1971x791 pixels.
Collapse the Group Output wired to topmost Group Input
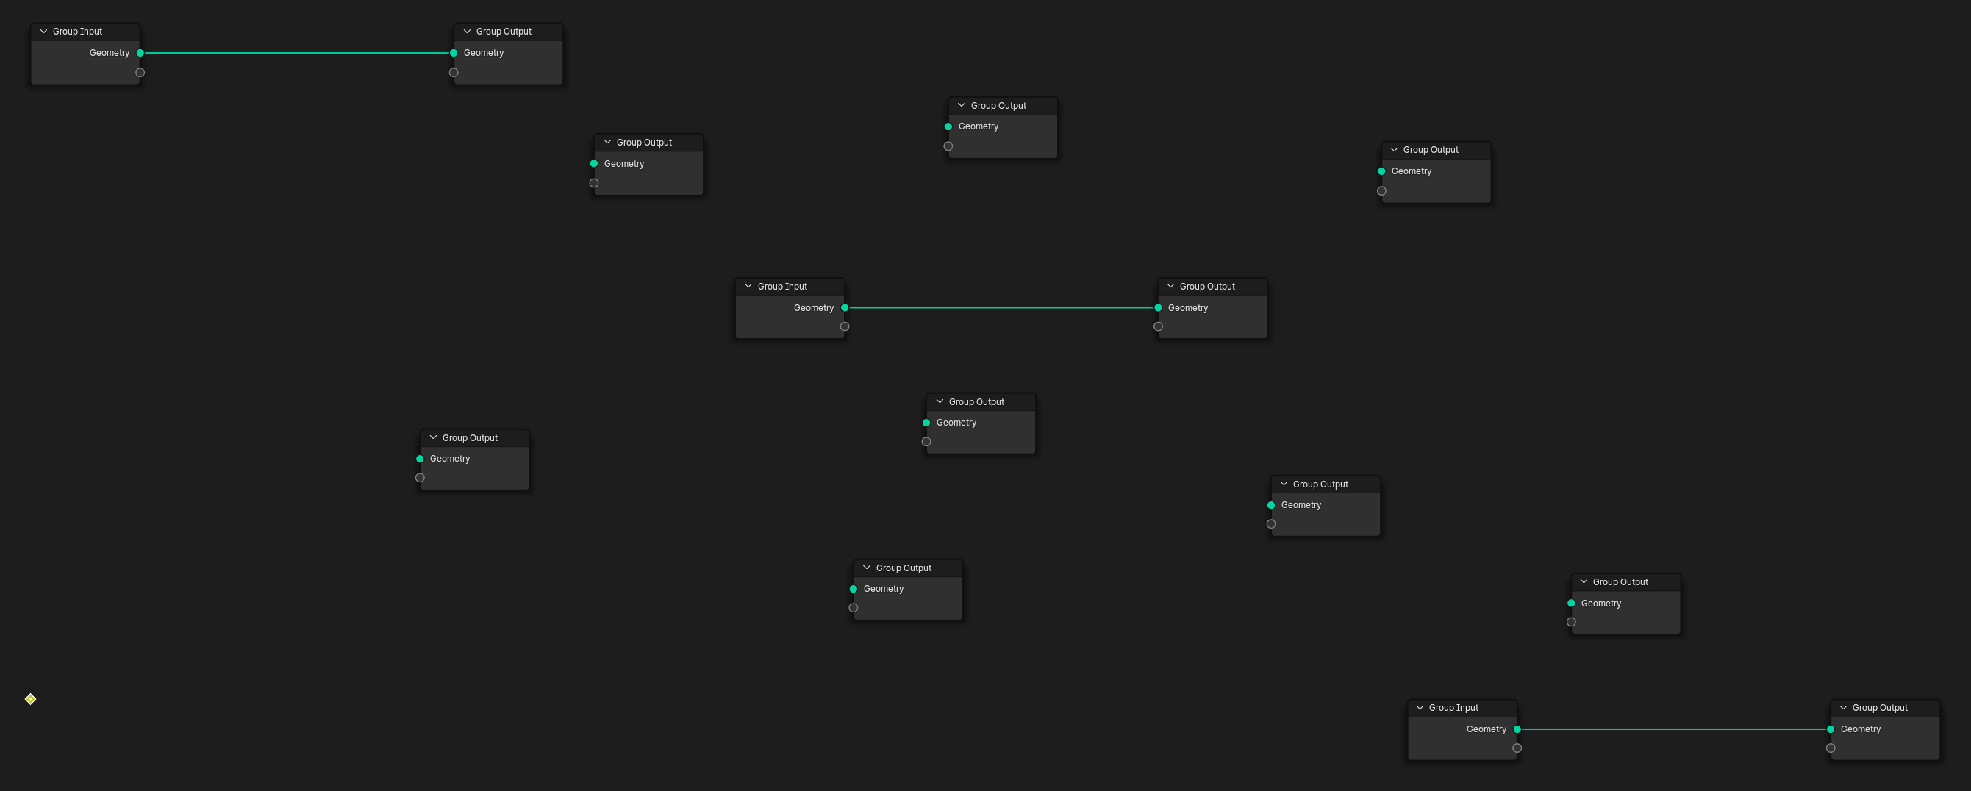(x=467, y=32)
